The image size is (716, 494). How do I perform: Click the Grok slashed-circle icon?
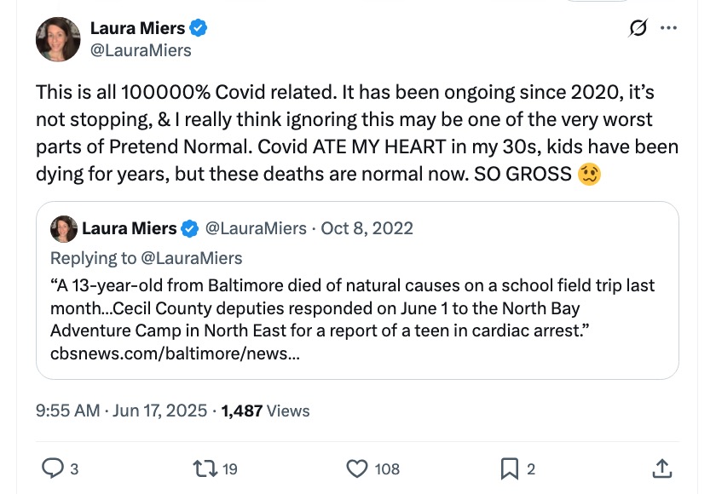click(638, 29)
